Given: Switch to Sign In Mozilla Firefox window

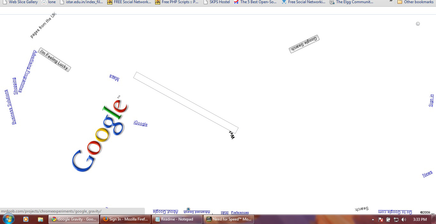Looking at the screenshot, I should [125, 219].
